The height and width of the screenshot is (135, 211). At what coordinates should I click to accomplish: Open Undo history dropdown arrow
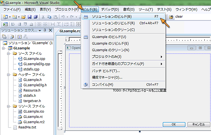tap(67, 17)
